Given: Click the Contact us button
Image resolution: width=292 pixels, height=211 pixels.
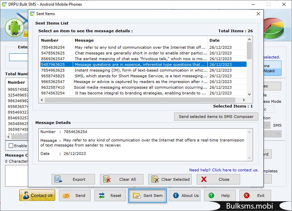Looking at the screenshot, I should (37, 196).
